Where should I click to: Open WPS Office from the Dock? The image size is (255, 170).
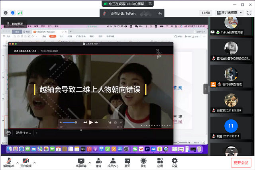tap(141, 149)
